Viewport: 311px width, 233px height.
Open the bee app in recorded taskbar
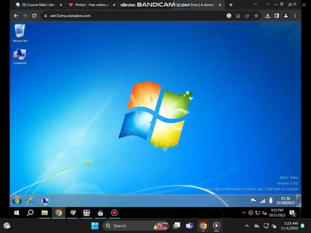tap(73, 213)
